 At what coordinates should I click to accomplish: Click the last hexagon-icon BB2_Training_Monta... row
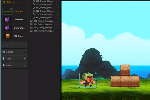[44, 18]
